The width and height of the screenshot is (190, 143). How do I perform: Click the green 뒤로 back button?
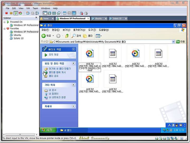(x=46, y=36)
